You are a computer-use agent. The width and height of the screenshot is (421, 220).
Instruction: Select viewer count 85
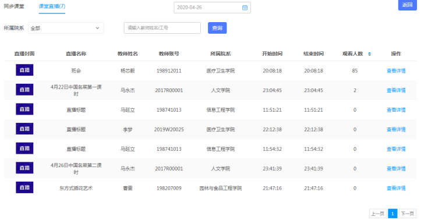point(355,71)
